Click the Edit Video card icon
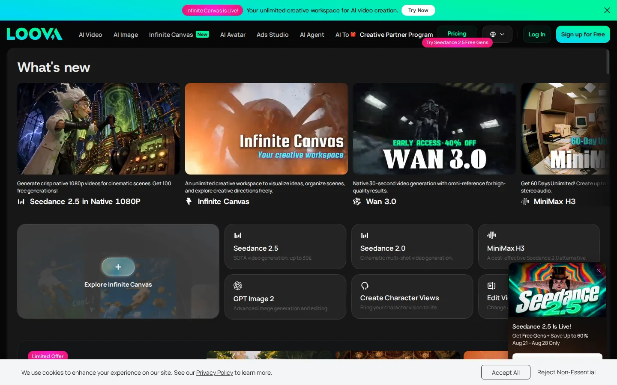Viewport: 617px width, 385px height. [491, 286]
